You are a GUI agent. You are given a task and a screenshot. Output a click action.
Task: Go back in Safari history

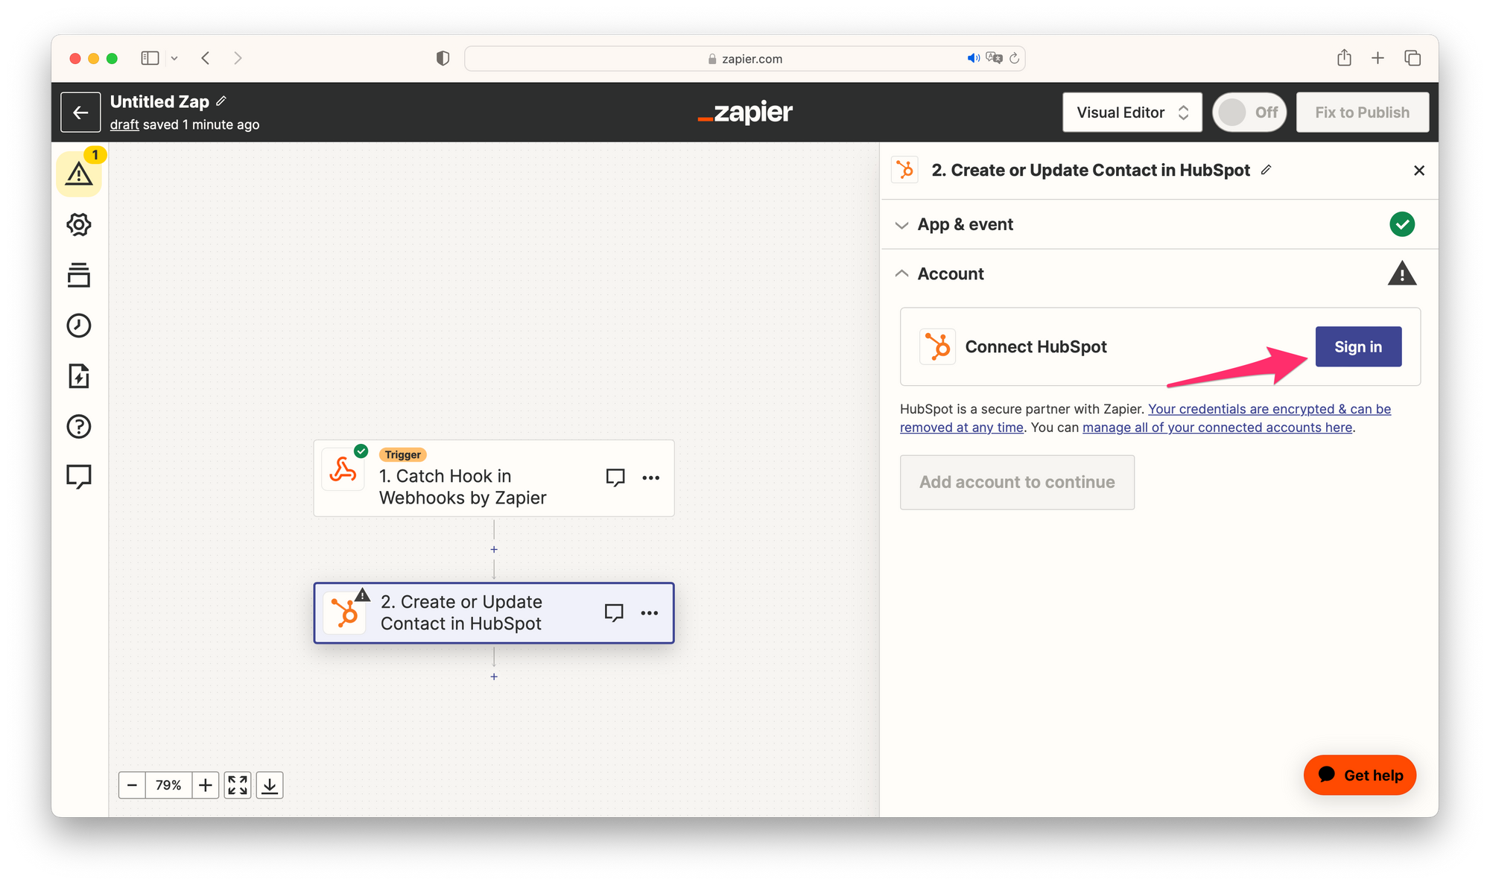point(206,58)
